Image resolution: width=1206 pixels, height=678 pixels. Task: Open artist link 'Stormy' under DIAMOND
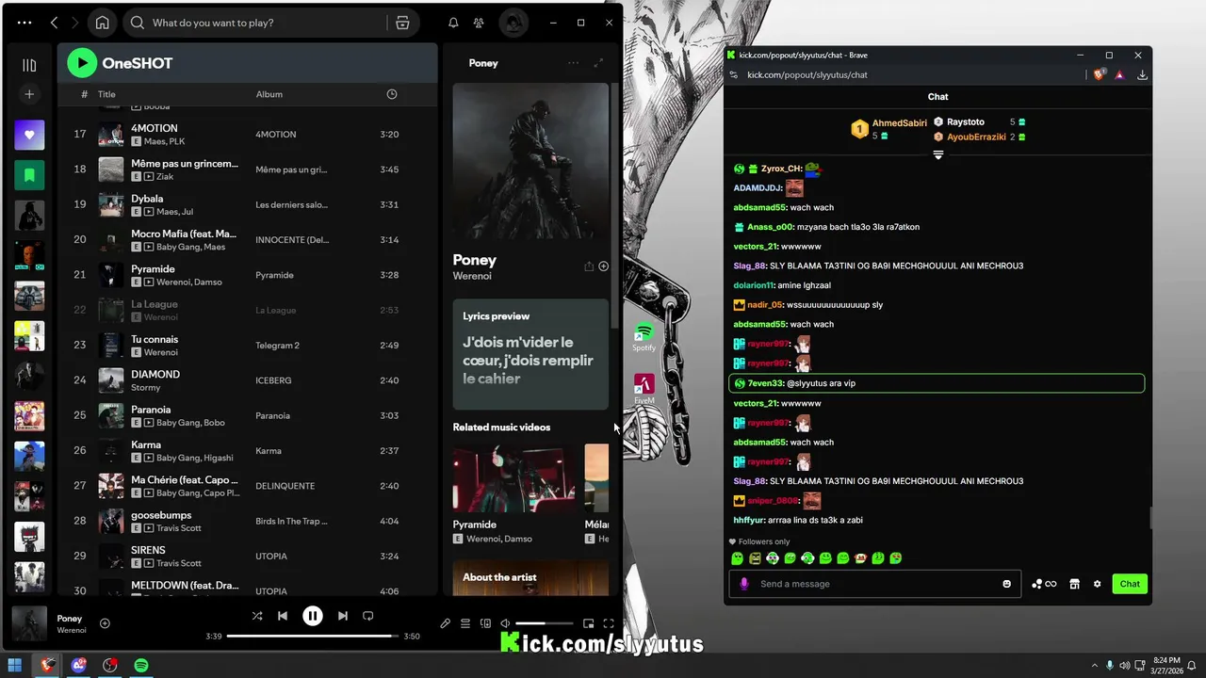pos(146,387)
